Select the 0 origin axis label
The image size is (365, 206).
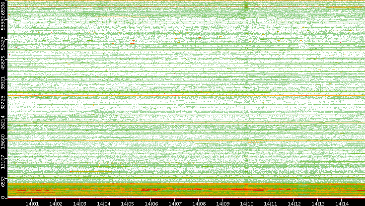pyautogui.click(x=2, y=198)
